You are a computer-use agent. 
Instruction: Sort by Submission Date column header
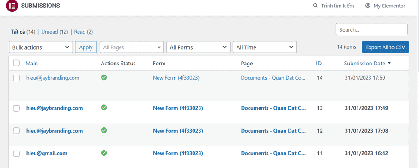364,64
